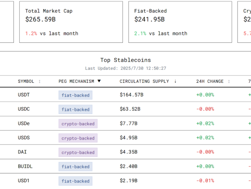
Task: Click the Top Stablecoins heading
Action: [x=126, y=60]
